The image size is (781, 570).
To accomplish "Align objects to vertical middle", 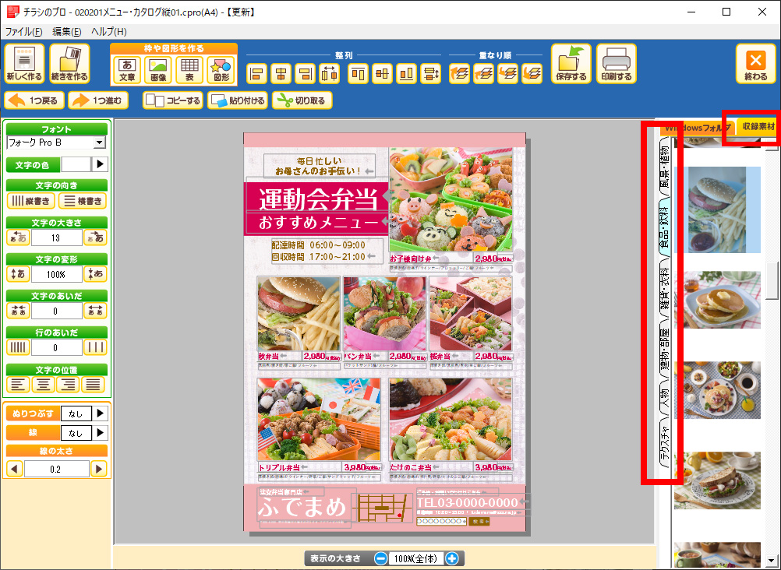I will click(382, 74).
